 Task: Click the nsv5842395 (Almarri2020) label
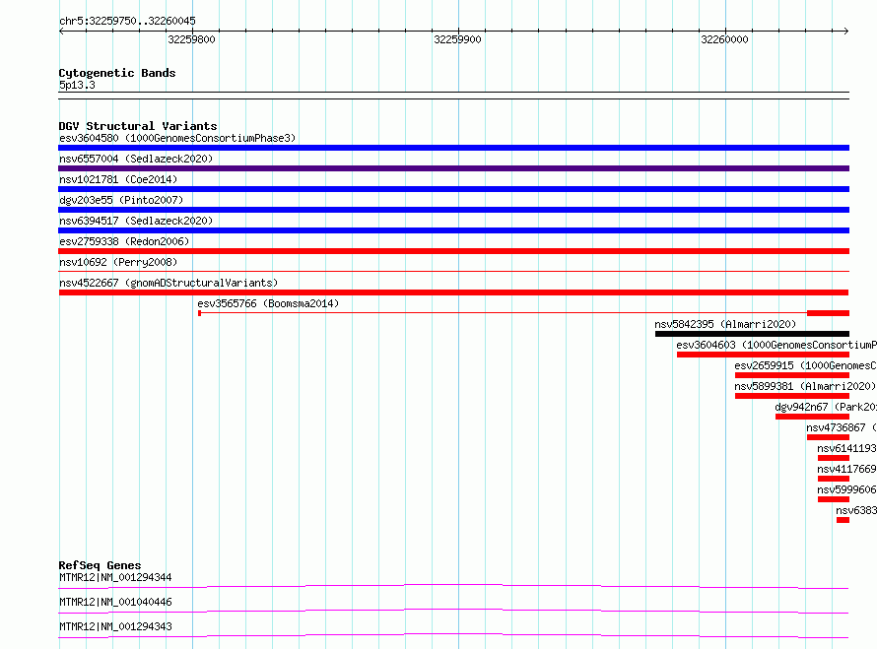point(725,324)
